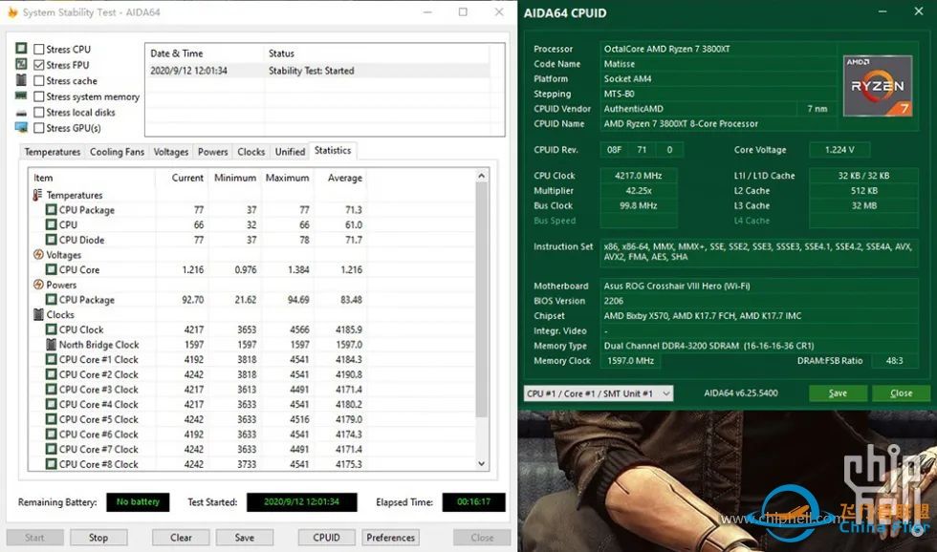Open the CPUID button

pyautogui.click(x=326, y=537)
